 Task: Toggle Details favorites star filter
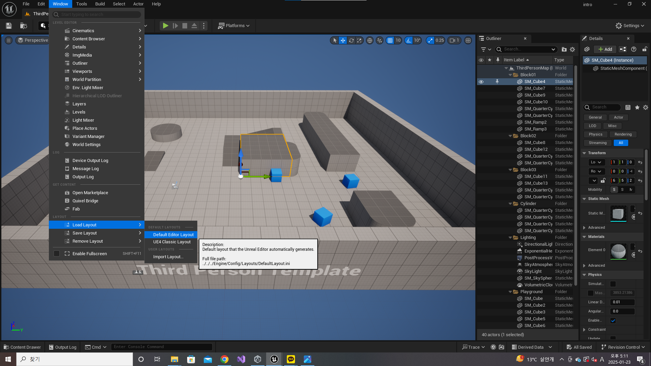tap(637, 107)
